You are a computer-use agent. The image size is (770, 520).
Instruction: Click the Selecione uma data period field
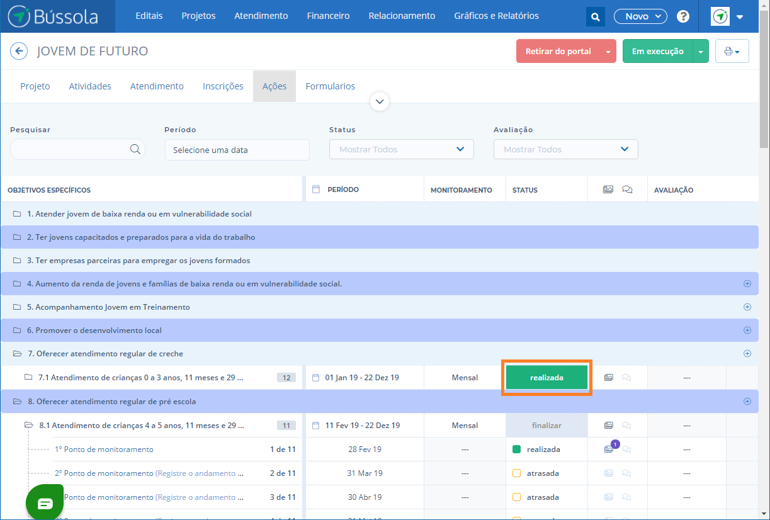click(x=237, y=150)
